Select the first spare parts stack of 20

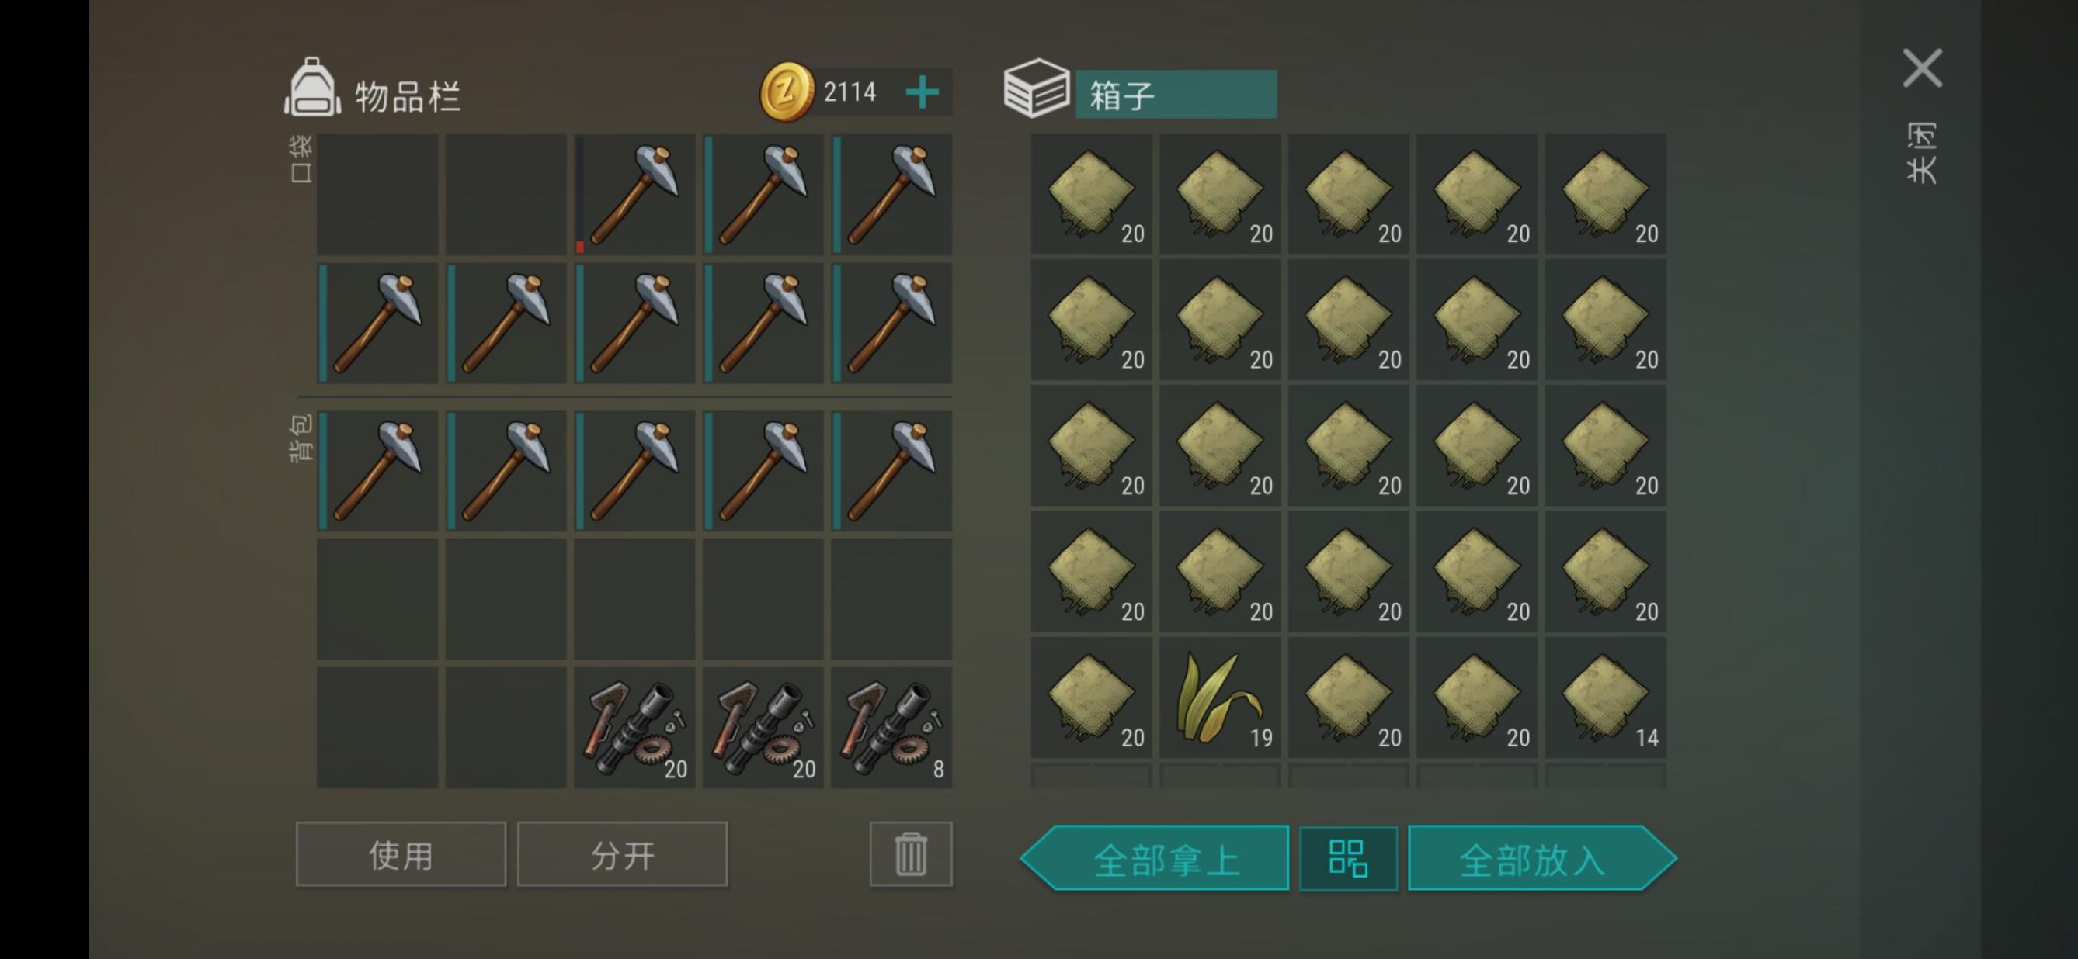[634, 728]
